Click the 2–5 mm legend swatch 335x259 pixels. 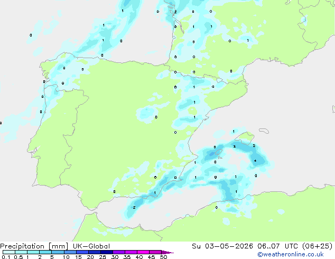tap(45, 252)
